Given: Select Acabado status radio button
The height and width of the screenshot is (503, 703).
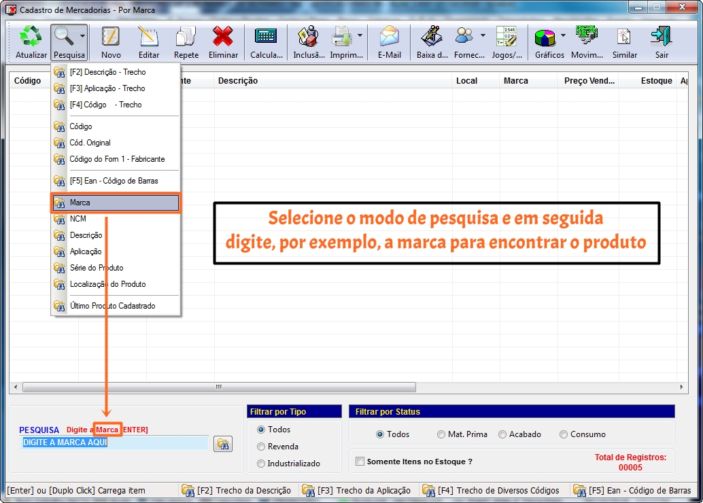Looking at the screenshot, I should pos(502,434).
